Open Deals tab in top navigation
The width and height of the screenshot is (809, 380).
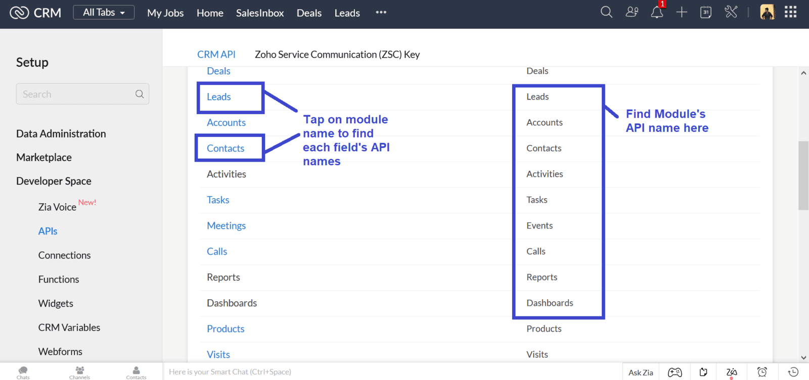pyautogui.click(x=309, y=13)
